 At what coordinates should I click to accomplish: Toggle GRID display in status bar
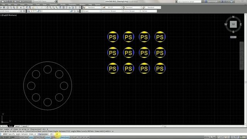point(31,137)
